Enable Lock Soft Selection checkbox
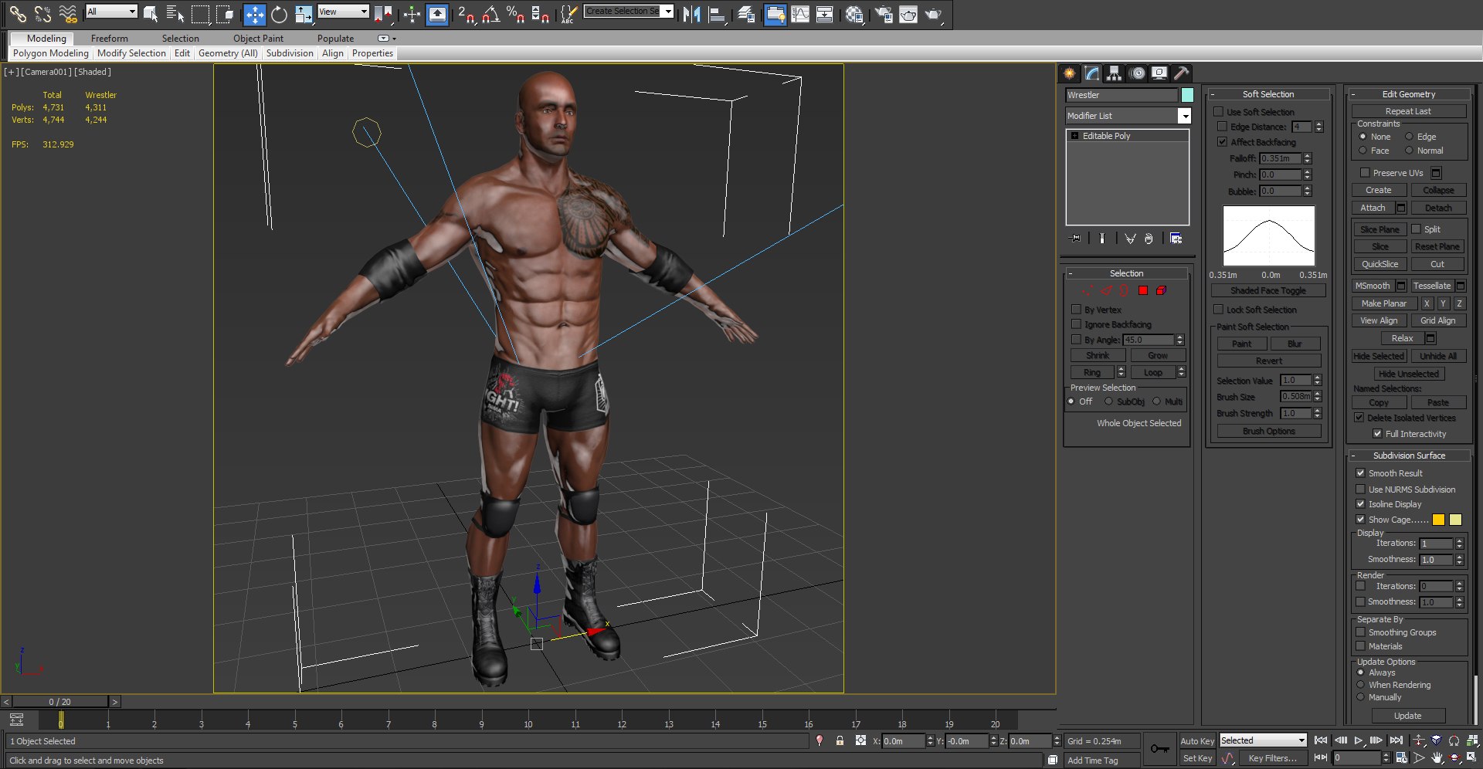1483x769 pixels. pyautogui.click(x=1218, y=310)
